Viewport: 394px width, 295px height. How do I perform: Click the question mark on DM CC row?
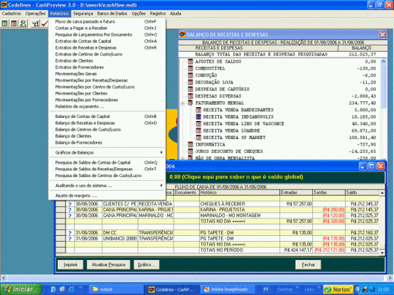[70, 233]
